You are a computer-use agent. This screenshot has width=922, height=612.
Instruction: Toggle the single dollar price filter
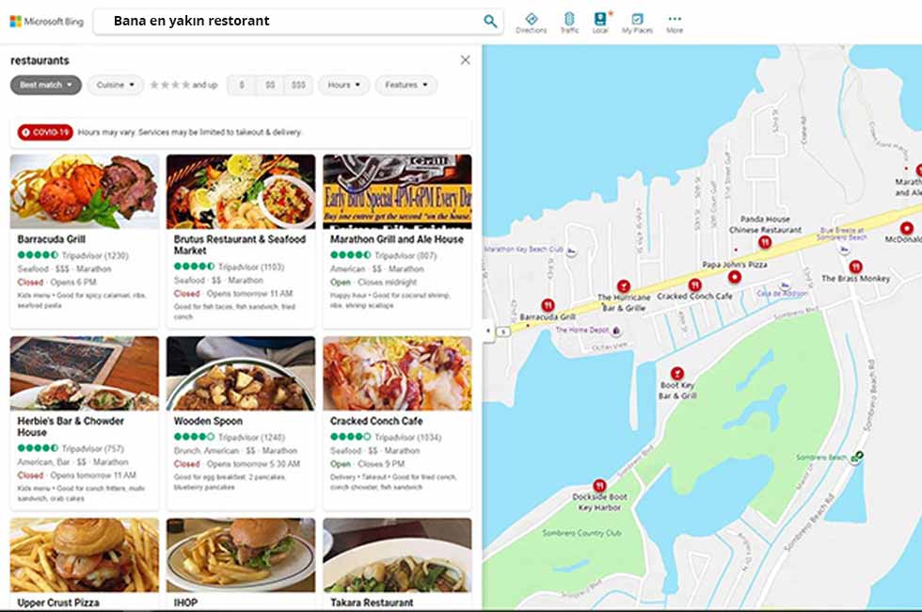point(241,85)
